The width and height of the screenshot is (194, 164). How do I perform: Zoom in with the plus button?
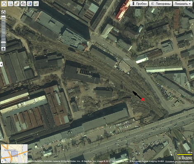(3, 49)
